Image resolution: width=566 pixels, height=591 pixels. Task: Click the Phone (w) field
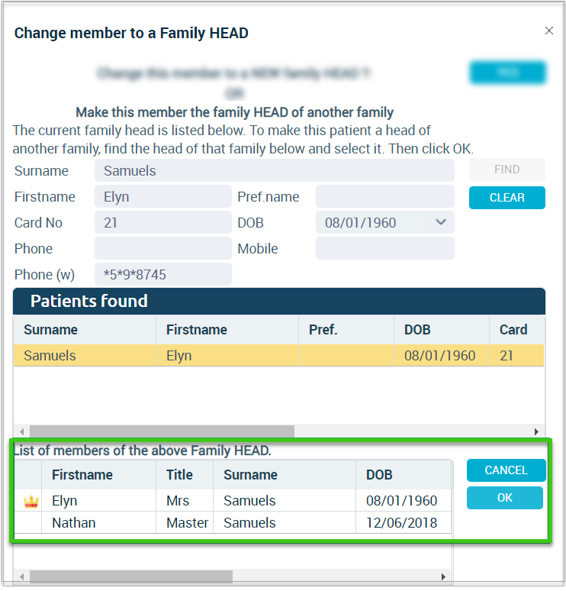click(162, 274)
